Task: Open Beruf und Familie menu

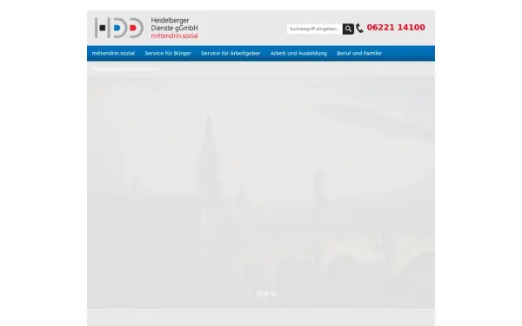Action: pyautogui.click(x=358, y=53)
